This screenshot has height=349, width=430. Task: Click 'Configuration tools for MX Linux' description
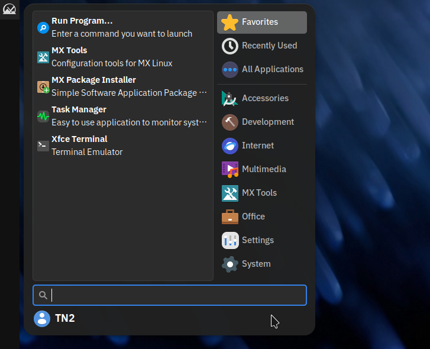(x=112, y=63)
